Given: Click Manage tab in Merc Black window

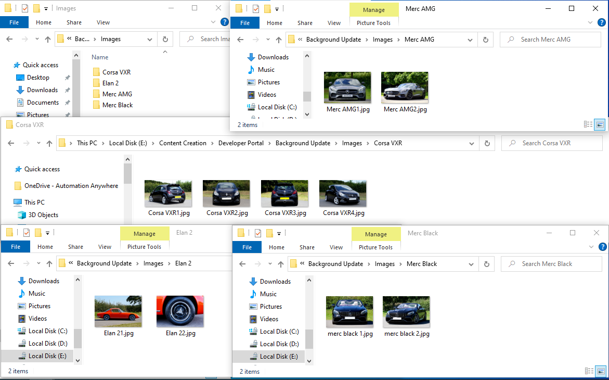Looking at the screenshot, I should [x=376, y=234].
